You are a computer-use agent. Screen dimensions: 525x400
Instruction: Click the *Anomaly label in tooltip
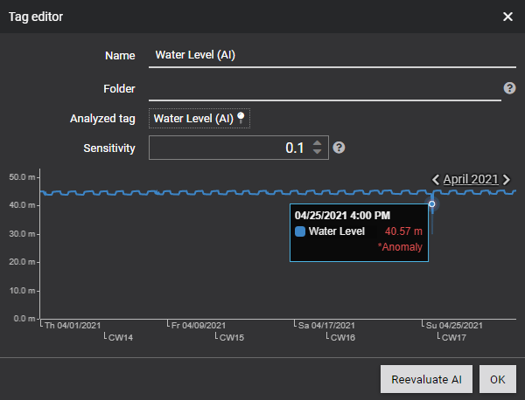[x=400, y=247]
